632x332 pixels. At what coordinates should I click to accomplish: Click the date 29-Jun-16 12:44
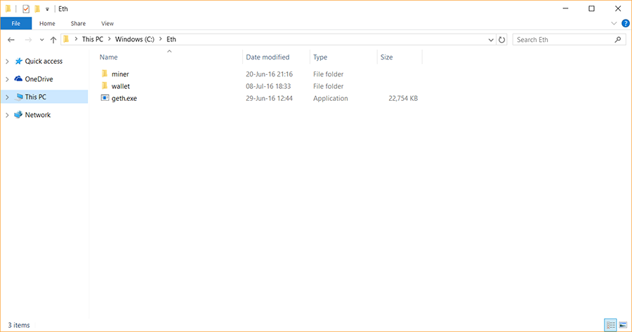[x=269, y=98]
